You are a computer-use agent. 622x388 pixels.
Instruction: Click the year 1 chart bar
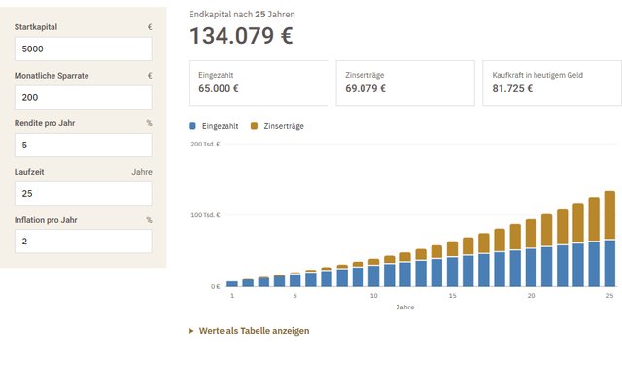click(x=232, y=284)
